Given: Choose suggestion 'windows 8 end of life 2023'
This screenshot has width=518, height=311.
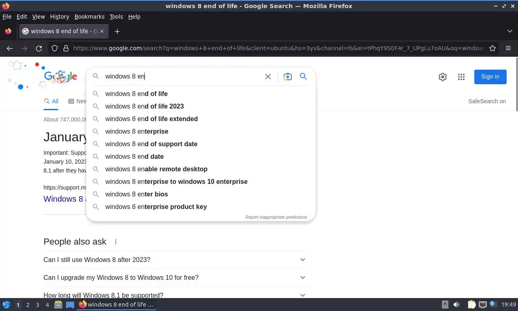Looking at the screenshot, I should click(x=201, y=106).
